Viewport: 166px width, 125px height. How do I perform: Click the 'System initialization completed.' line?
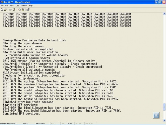pos(29,49)
